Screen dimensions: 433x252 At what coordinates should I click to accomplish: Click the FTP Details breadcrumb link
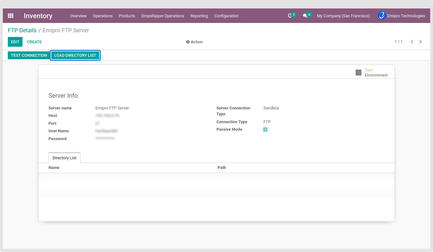tap(22, 30)
